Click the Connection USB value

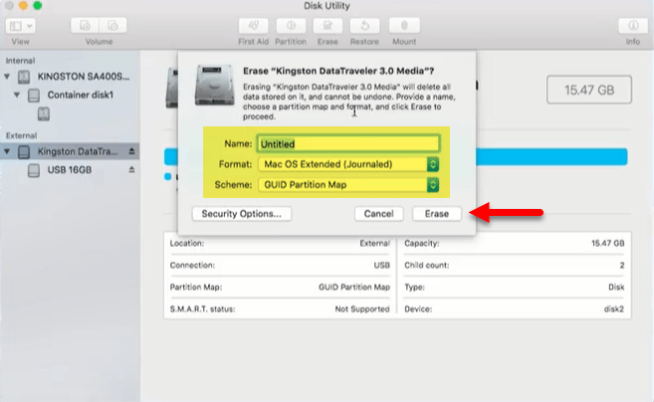(x=381, y=266)
